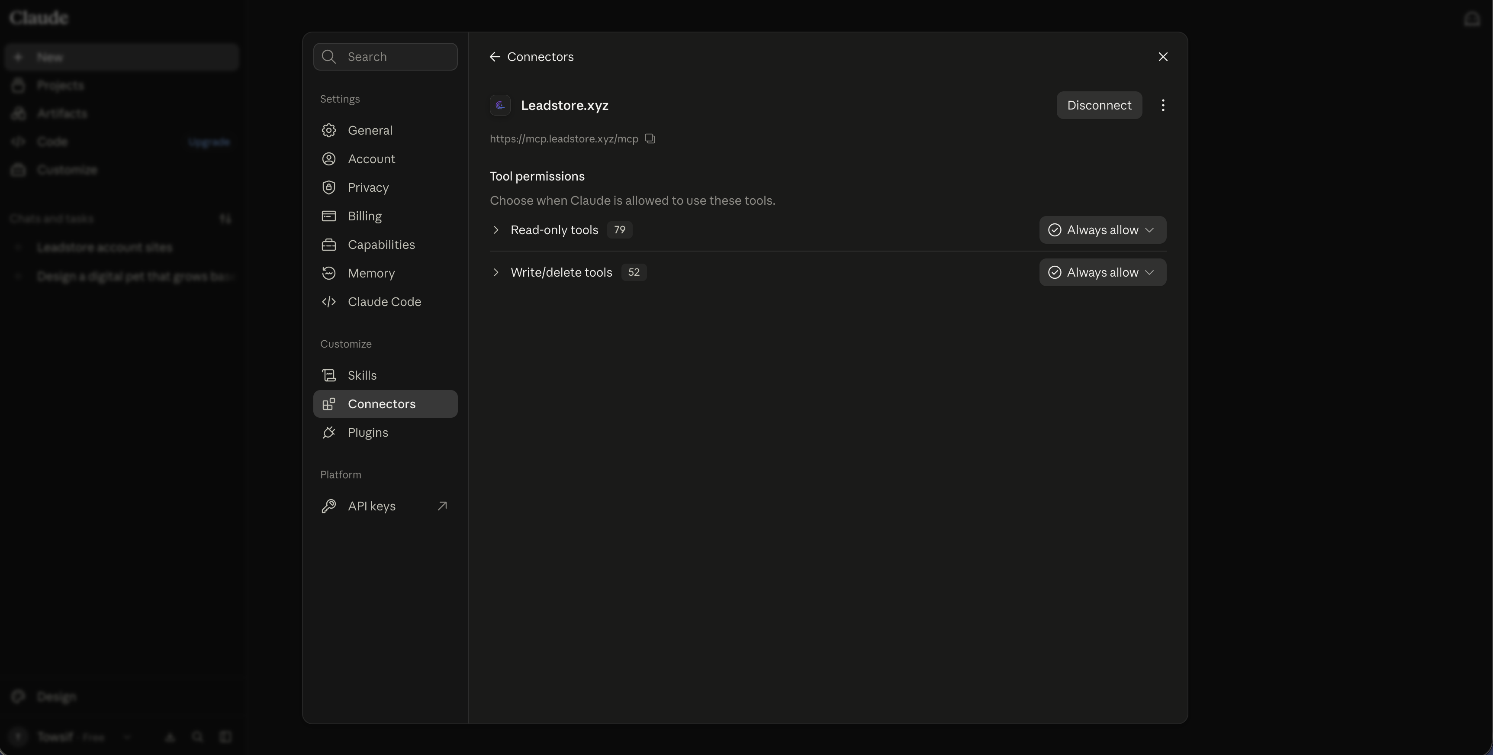
Task: Expand the Write/delete tools list
Action: click(496, 273)
